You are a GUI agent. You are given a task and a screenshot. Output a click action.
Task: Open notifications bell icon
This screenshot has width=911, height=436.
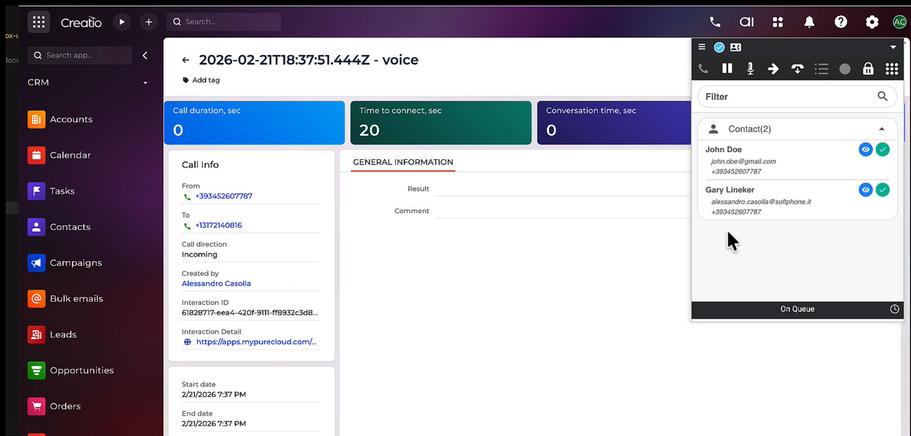(x=809, y=22)
